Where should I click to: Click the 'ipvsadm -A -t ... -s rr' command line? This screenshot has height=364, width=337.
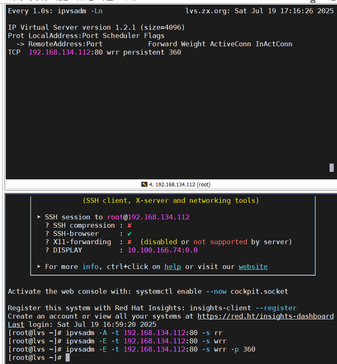coord(144,333)
